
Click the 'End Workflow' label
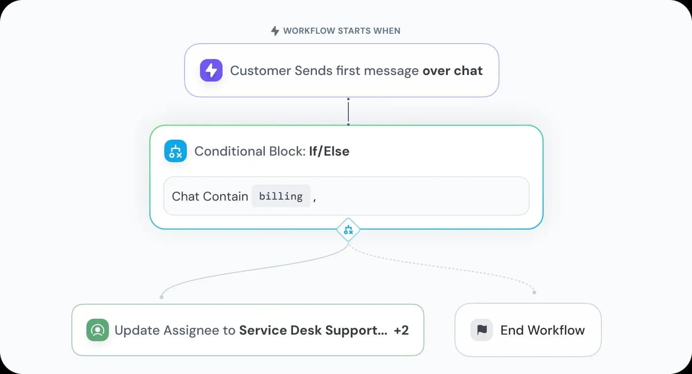tap(543, 330)
